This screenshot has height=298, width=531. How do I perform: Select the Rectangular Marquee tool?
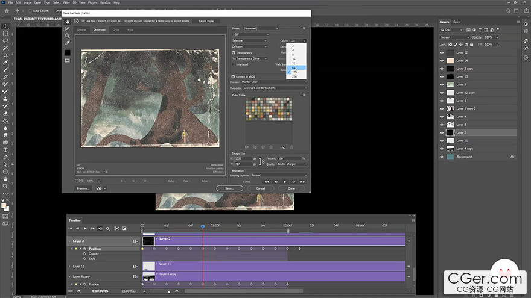[5, 34]
